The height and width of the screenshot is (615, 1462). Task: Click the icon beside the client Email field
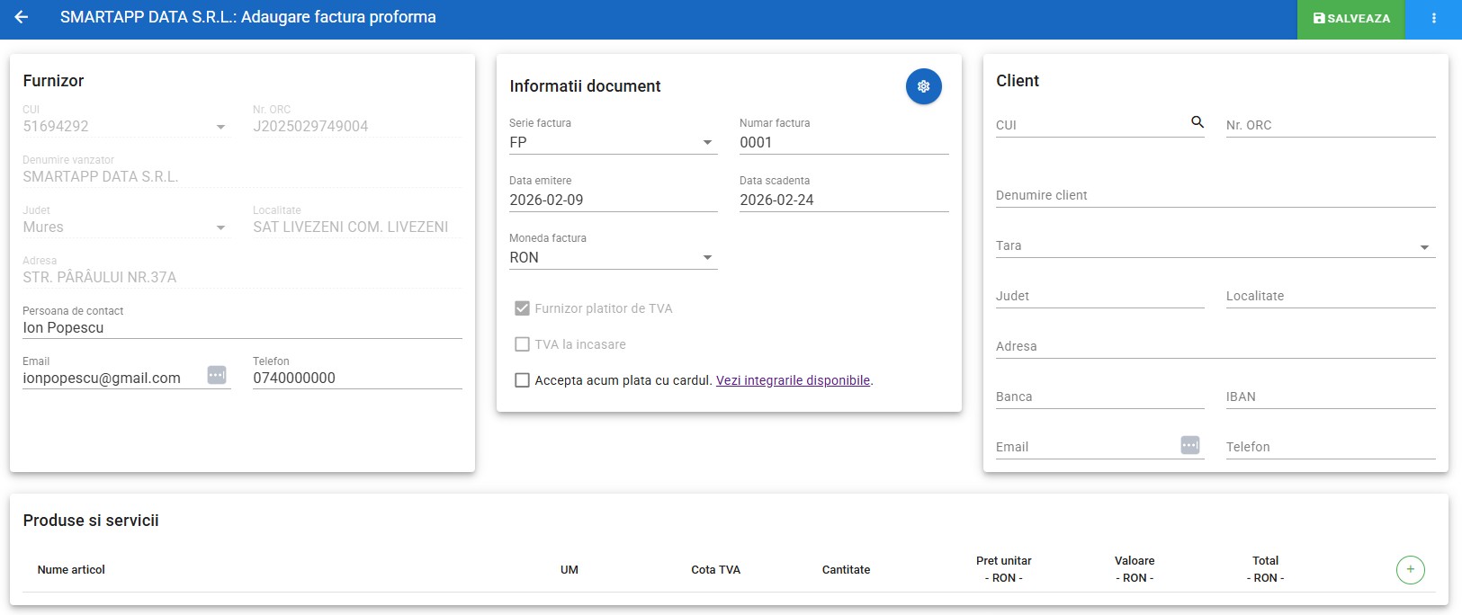click(1189, 445)
